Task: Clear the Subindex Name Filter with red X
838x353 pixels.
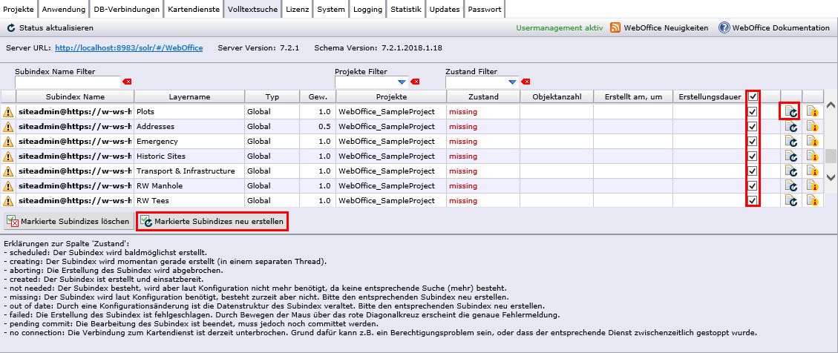Action: (x=127, y=82)
